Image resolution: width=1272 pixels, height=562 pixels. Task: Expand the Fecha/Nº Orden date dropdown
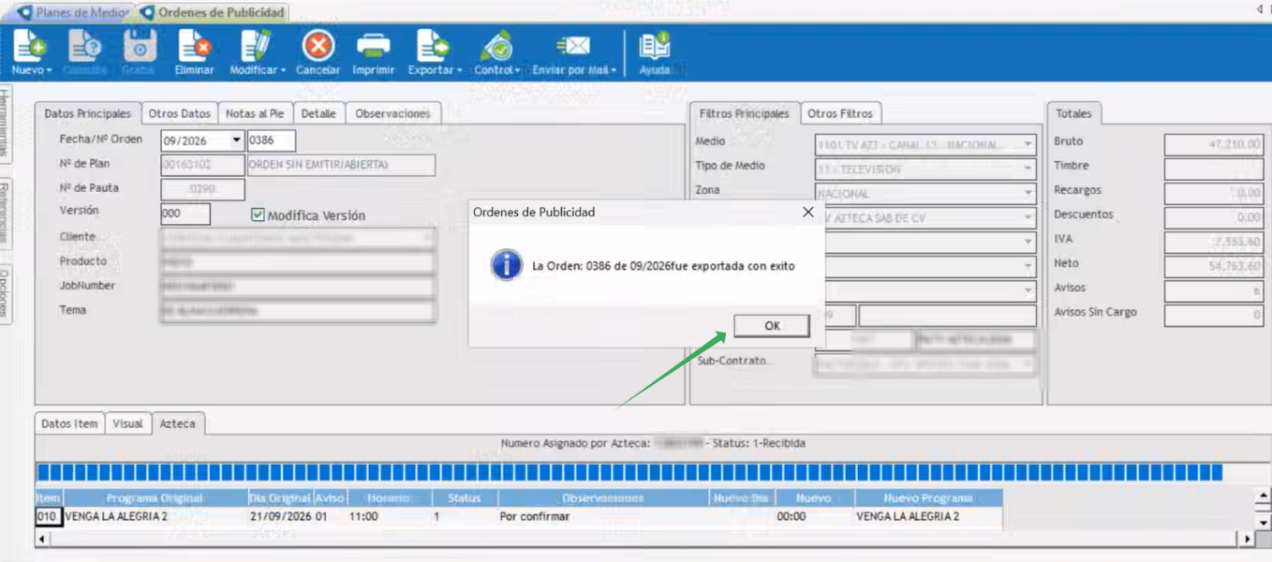pyautogui.click(x=237, y=140)
